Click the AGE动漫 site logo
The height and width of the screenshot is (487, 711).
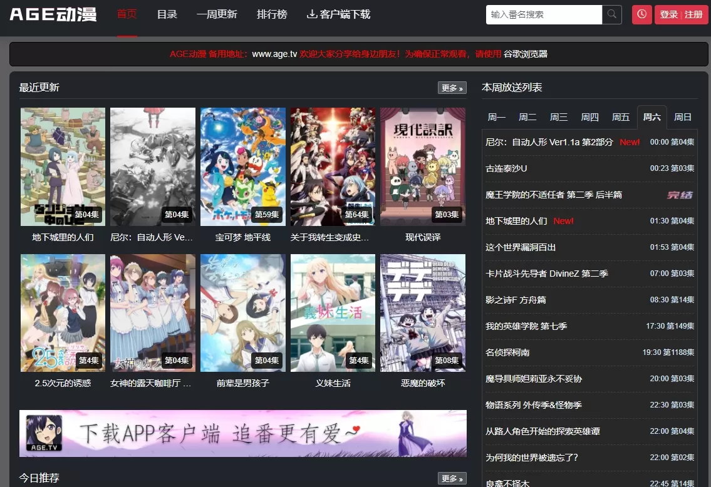pos(53,14)
